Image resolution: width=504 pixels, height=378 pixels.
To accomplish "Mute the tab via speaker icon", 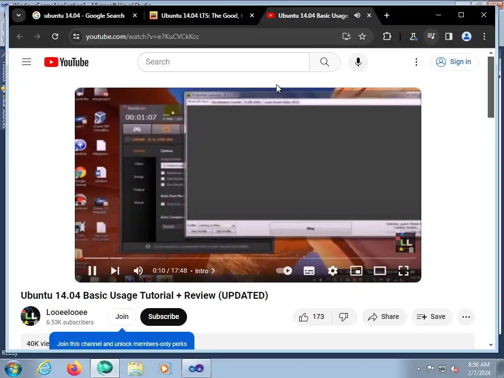I will [x=357, y=15].
